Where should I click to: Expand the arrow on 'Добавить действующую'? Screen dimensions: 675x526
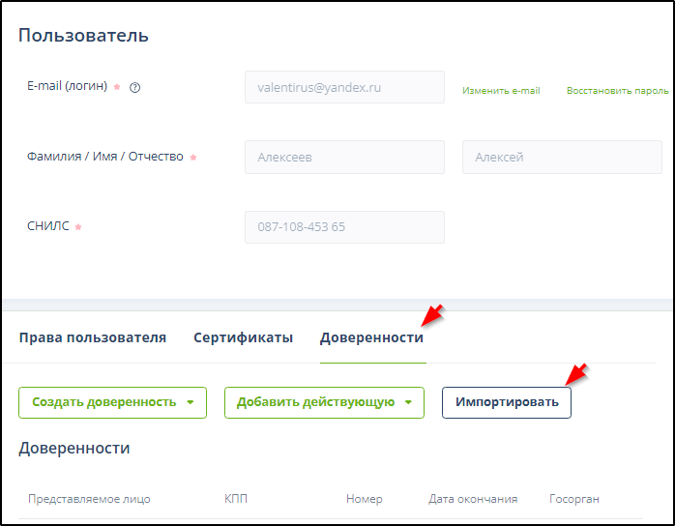pyautogui.click(x=408, y=402)
